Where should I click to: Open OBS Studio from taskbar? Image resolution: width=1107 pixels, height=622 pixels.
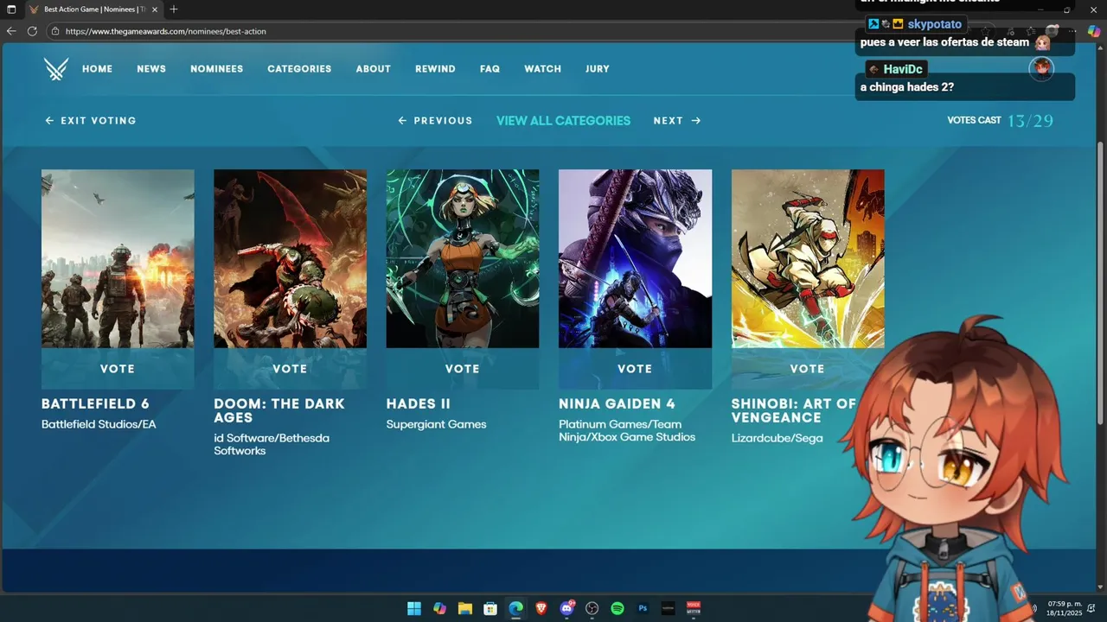coord(592,608)
